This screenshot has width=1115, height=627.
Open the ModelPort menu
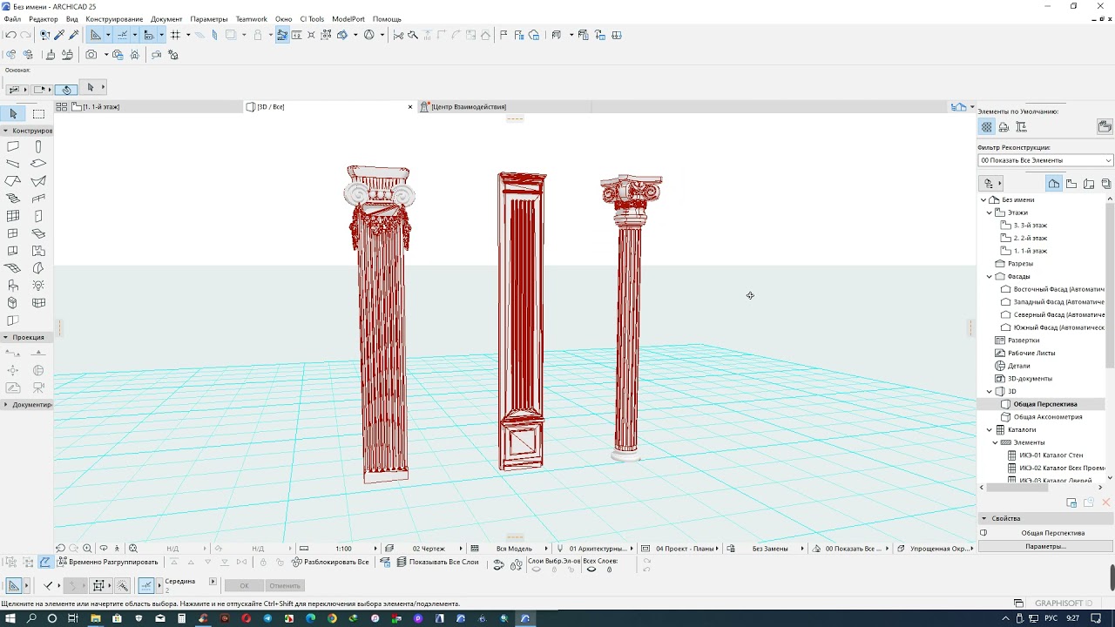[348, 19]
